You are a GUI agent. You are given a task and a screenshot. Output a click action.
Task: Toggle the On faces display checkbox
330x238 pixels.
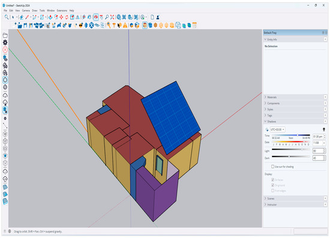(x=272, y=180)
